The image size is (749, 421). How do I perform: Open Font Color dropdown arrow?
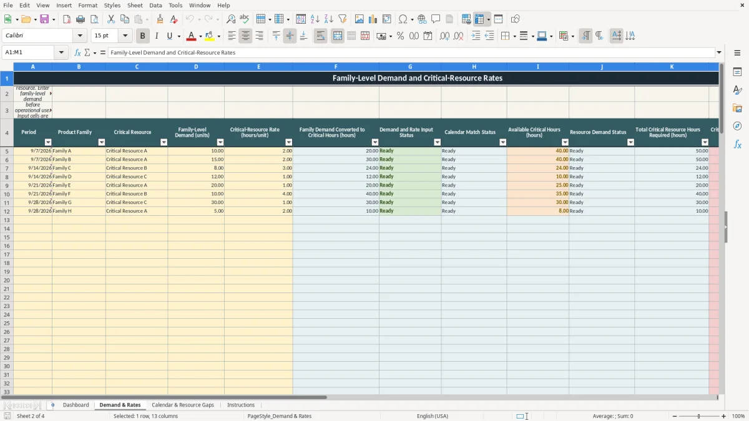[x=200, y=36]
